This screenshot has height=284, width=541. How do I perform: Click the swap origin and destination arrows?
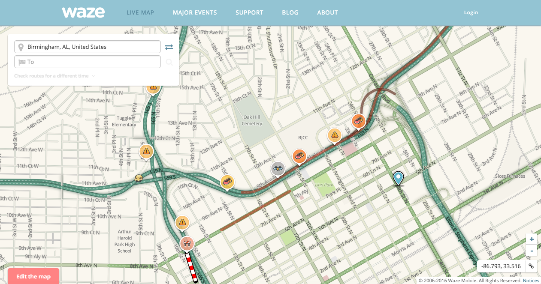coord(169,47)
